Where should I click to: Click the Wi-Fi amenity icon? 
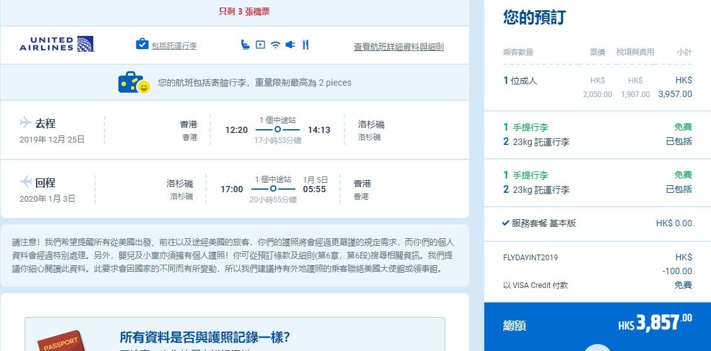pos(275,45)
